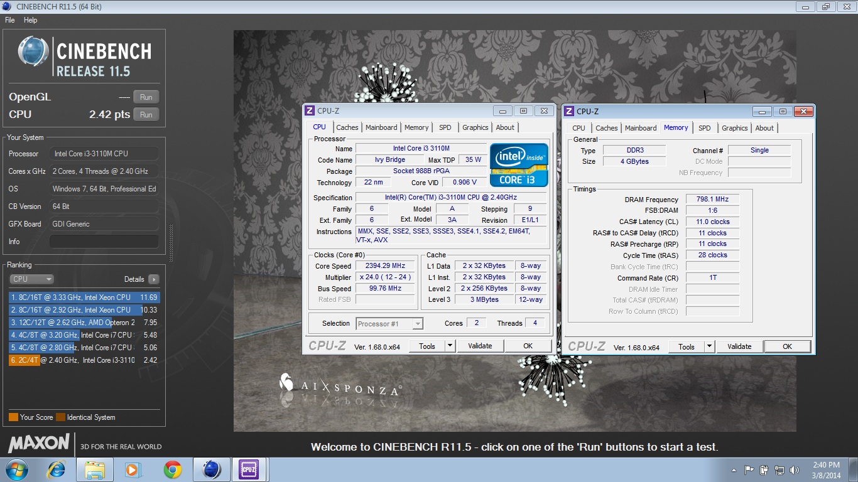Click CPU-Z title icon of left window
Viewport: 858px width, 482px height.
click(x=310, y=111)
